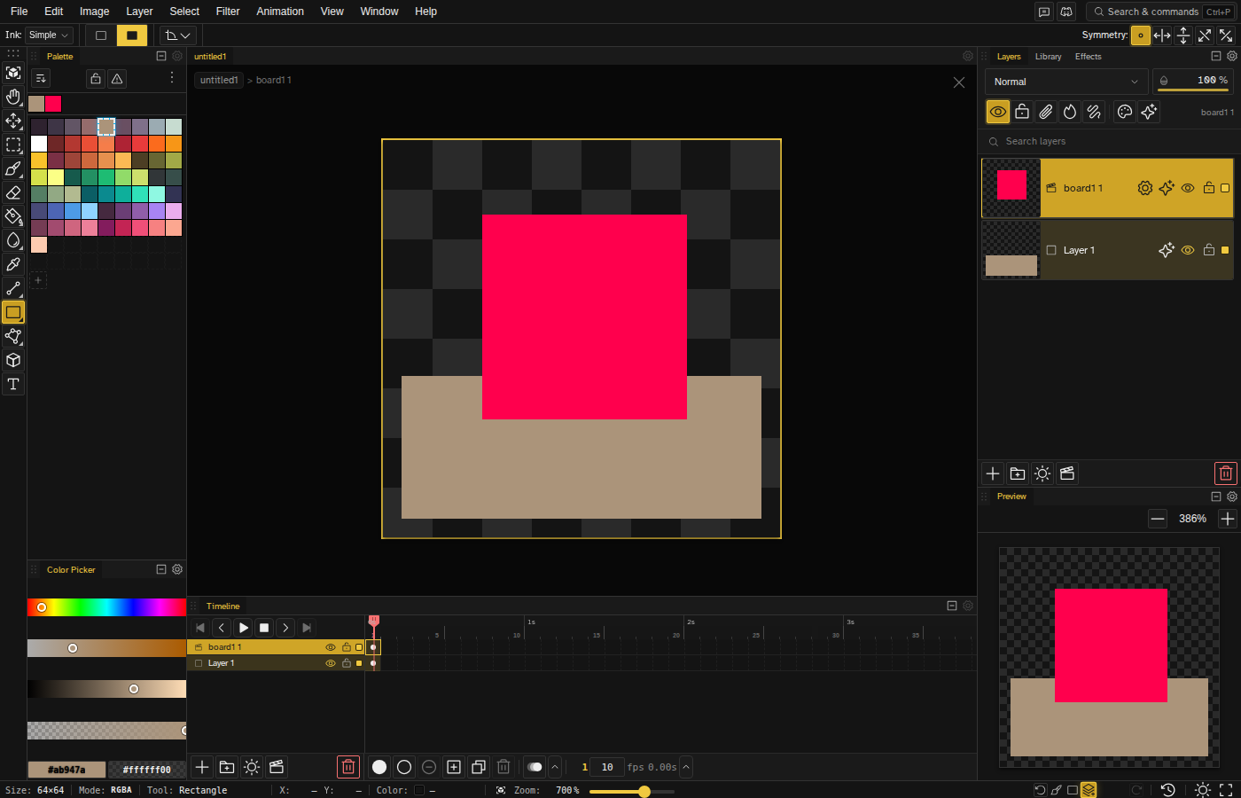
Task: Open board1 1 layer settings gear
Action: point(1145,188)
